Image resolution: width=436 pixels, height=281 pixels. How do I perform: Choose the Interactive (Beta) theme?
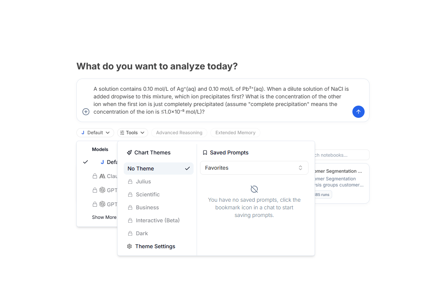point(157,220)
